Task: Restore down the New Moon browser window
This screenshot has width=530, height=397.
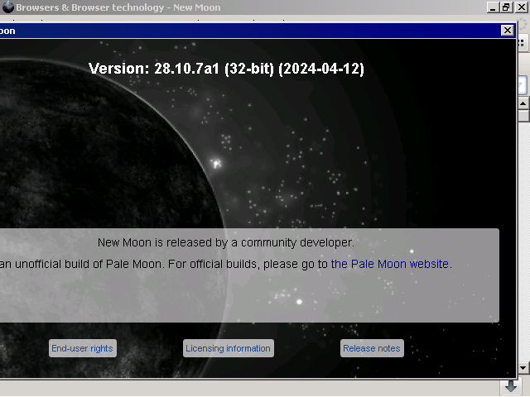Action: tap(506, 7)
